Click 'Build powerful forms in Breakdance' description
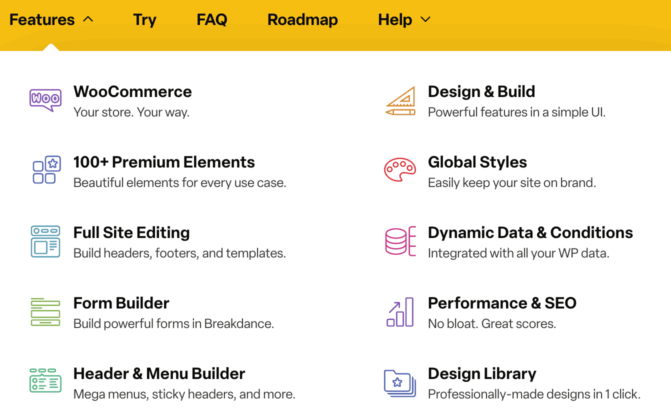This screenshot has height=414, width=671. tap(173, 323)
